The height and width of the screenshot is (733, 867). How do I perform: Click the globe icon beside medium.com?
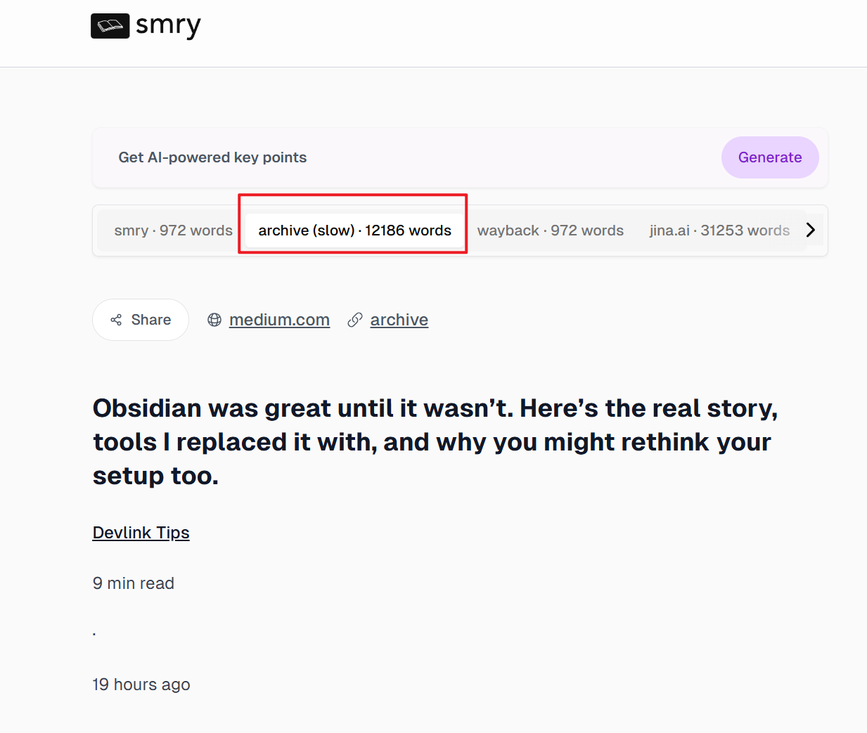214,320
